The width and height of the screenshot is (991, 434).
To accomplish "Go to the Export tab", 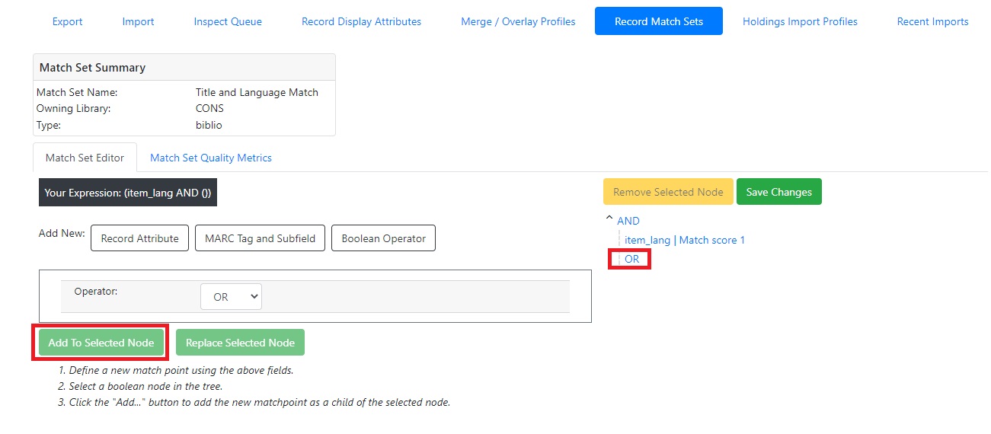I will 67,21.
